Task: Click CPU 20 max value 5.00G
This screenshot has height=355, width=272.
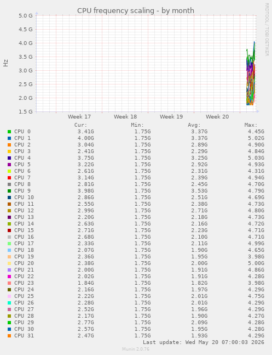Action: pos(256,263)
